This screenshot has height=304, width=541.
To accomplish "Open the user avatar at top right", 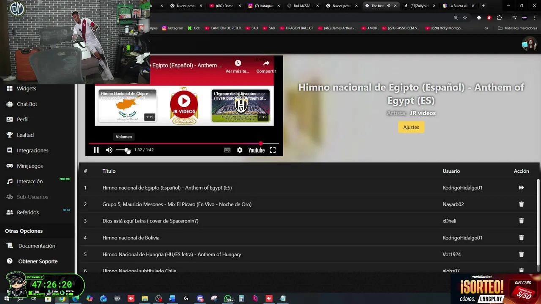I will point(529,43).
